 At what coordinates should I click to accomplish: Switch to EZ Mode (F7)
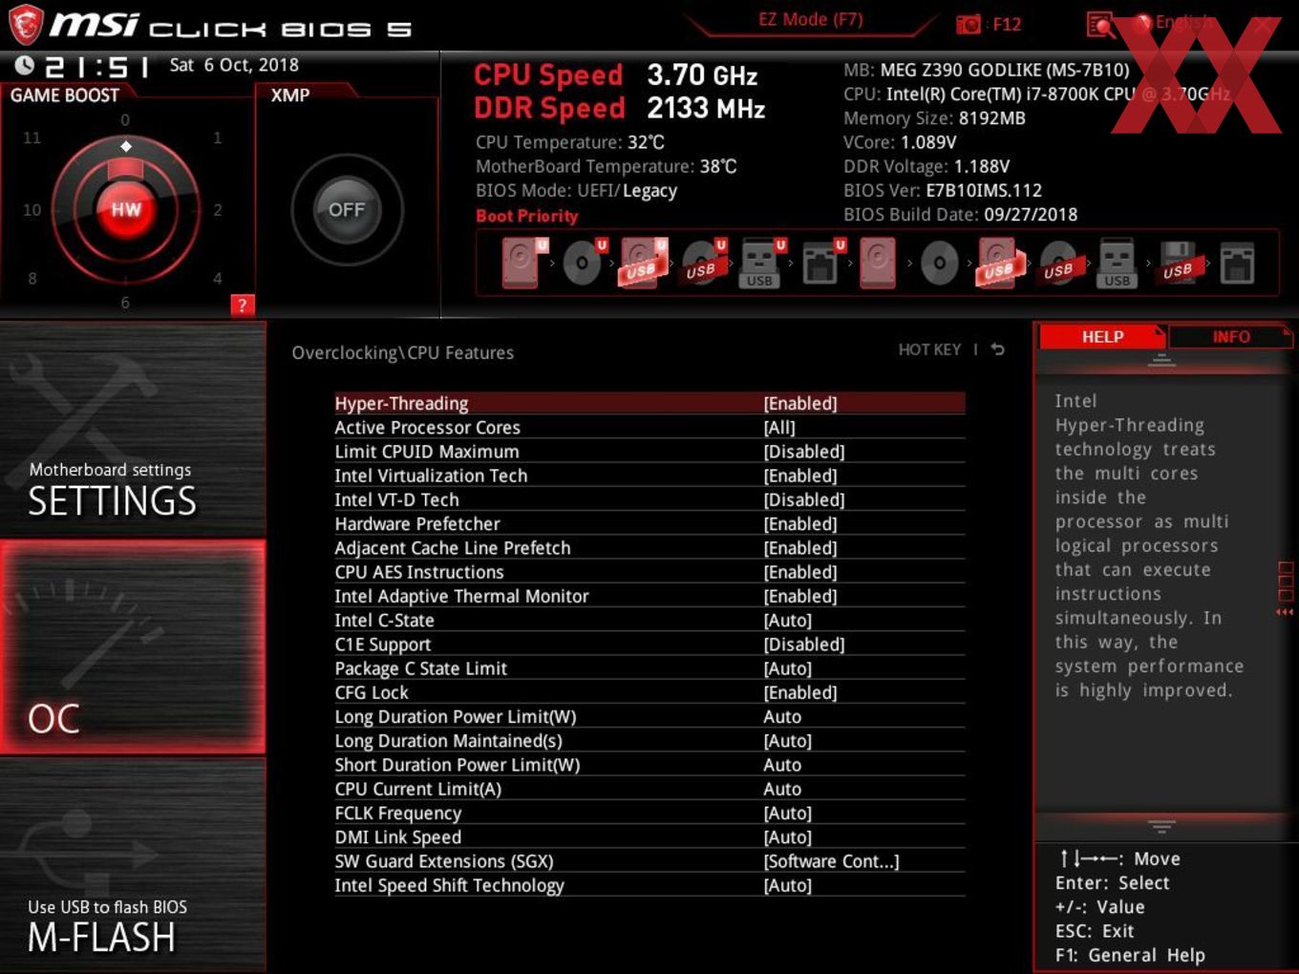pyautogui.click(x=811, y=19)
